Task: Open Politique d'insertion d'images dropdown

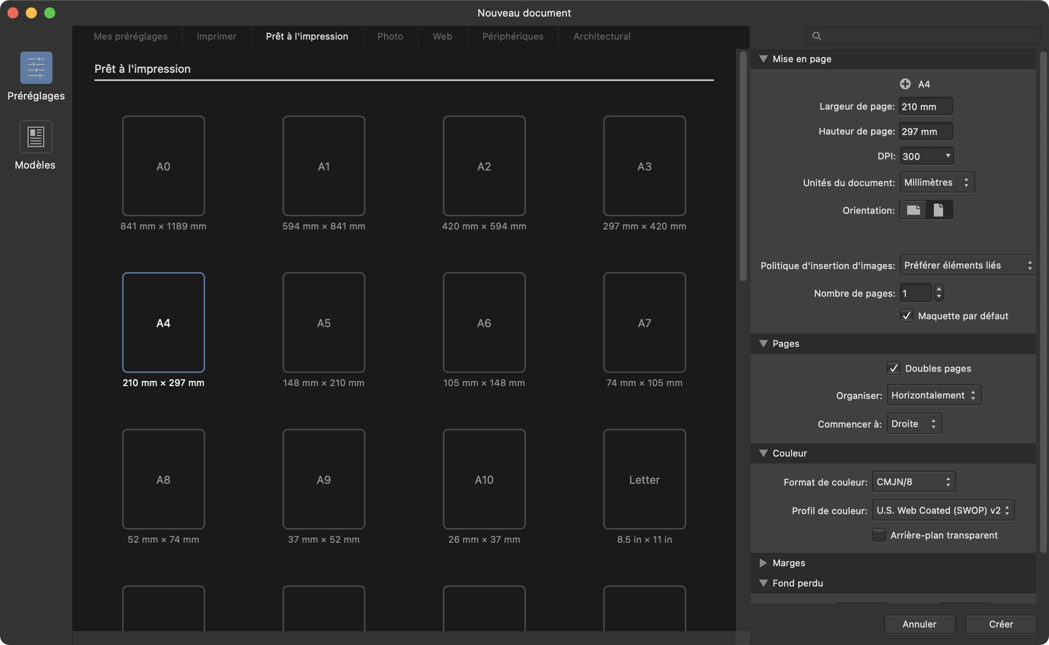Action: [967, 265]
